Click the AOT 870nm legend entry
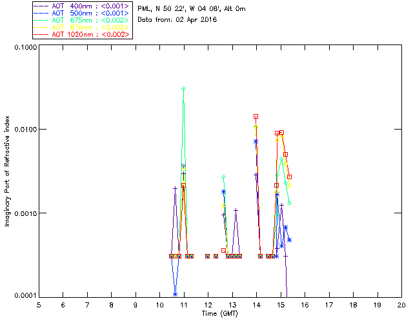 tap(82, 27)
